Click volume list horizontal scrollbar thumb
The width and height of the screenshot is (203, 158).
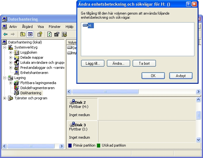(x=105, y=92)
